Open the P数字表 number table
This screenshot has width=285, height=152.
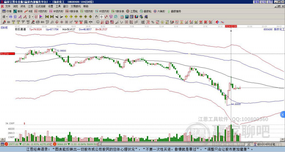[x=72, y=11]
